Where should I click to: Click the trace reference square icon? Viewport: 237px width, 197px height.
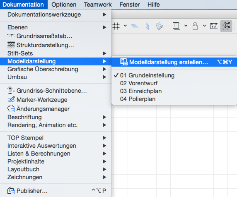pyautogui.click(x=177, y=26)
